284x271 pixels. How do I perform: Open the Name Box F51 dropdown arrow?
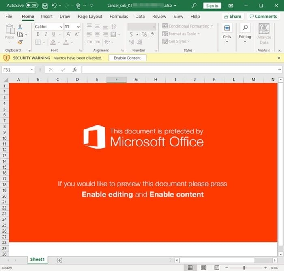pyautogui.click(x=32, y=70)
